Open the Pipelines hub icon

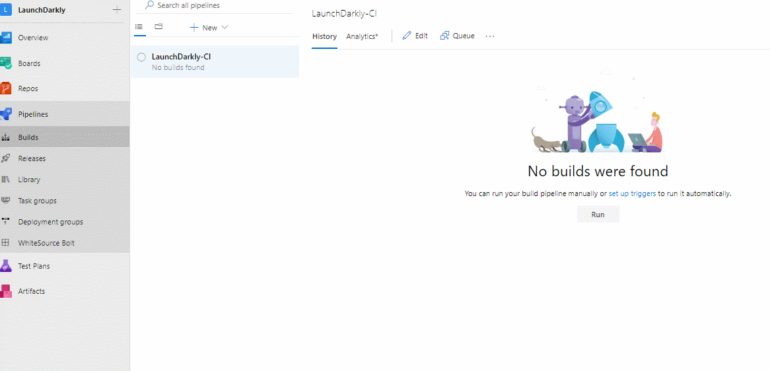click(x=5, y=114)
